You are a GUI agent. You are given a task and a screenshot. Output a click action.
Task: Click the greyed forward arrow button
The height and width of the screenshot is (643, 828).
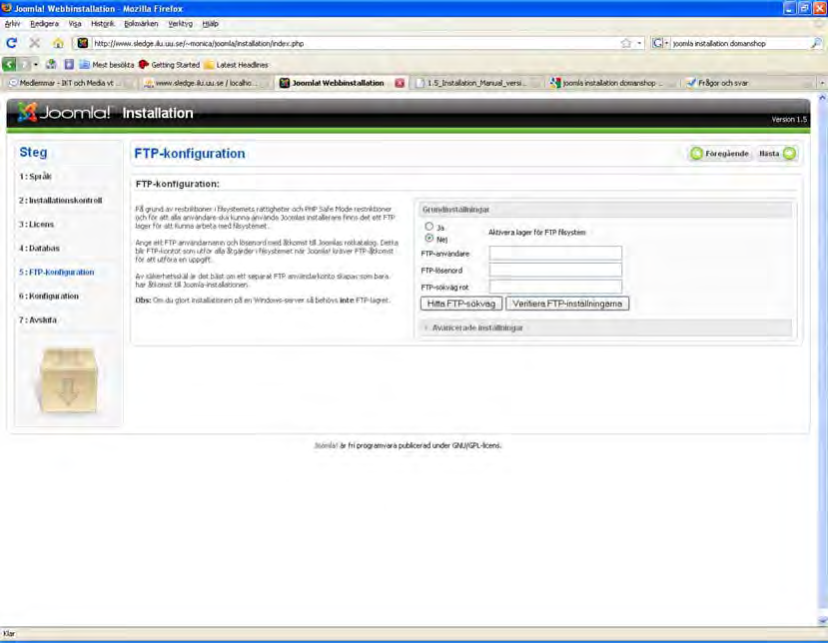(x=24, y=65)
